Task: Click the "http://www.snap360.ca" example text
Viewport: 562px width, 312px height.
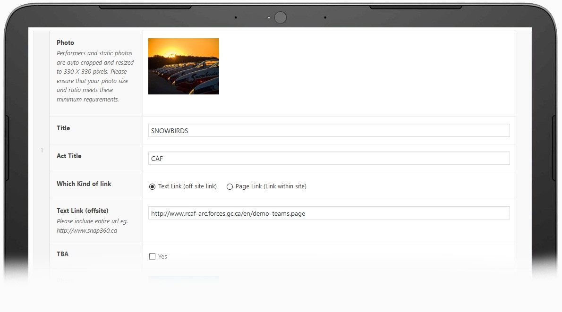Action: 87,231
